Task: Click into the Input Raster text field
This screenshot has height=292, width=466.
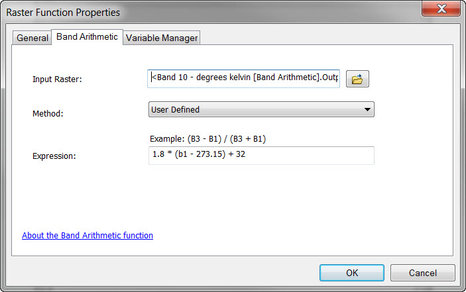Action: [244, 79]
